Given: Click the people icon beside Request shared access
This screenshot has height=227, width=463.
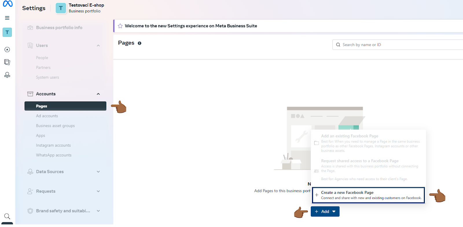Looking at the screenshot, I should tap(317, 171).
